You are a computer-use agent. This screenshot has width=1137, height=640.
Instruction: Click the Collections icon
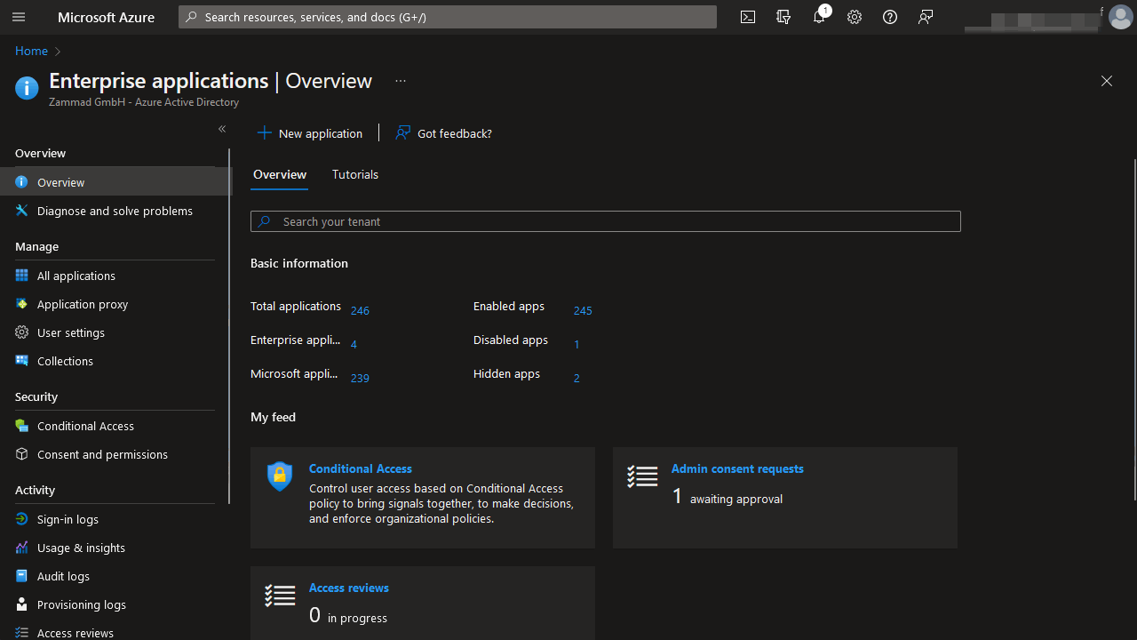click(22, 361)
